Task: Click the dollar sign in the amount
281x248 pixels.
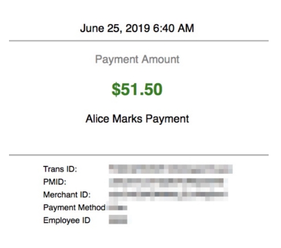Action: click(x=116, y=89)
